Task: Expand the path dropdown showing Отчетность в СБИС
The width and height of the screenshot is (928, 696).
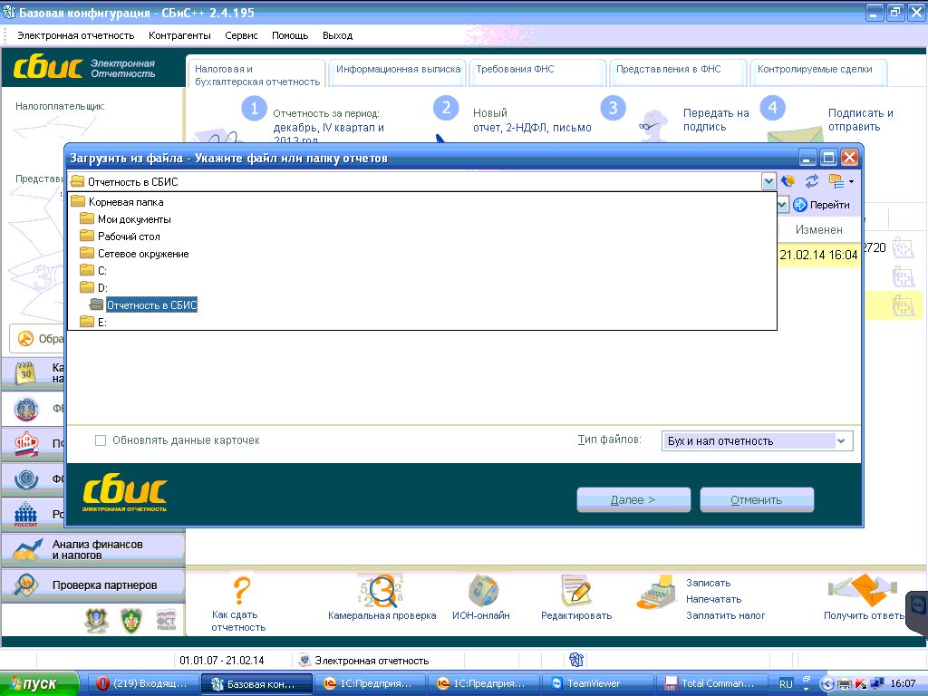Action: [x=768, y=181]
